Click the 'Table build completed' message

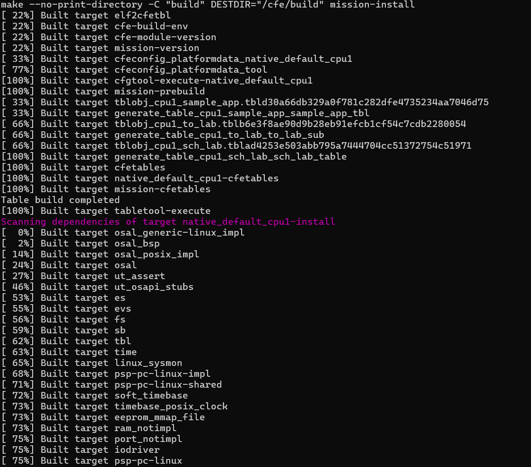[x=60, y=200]
